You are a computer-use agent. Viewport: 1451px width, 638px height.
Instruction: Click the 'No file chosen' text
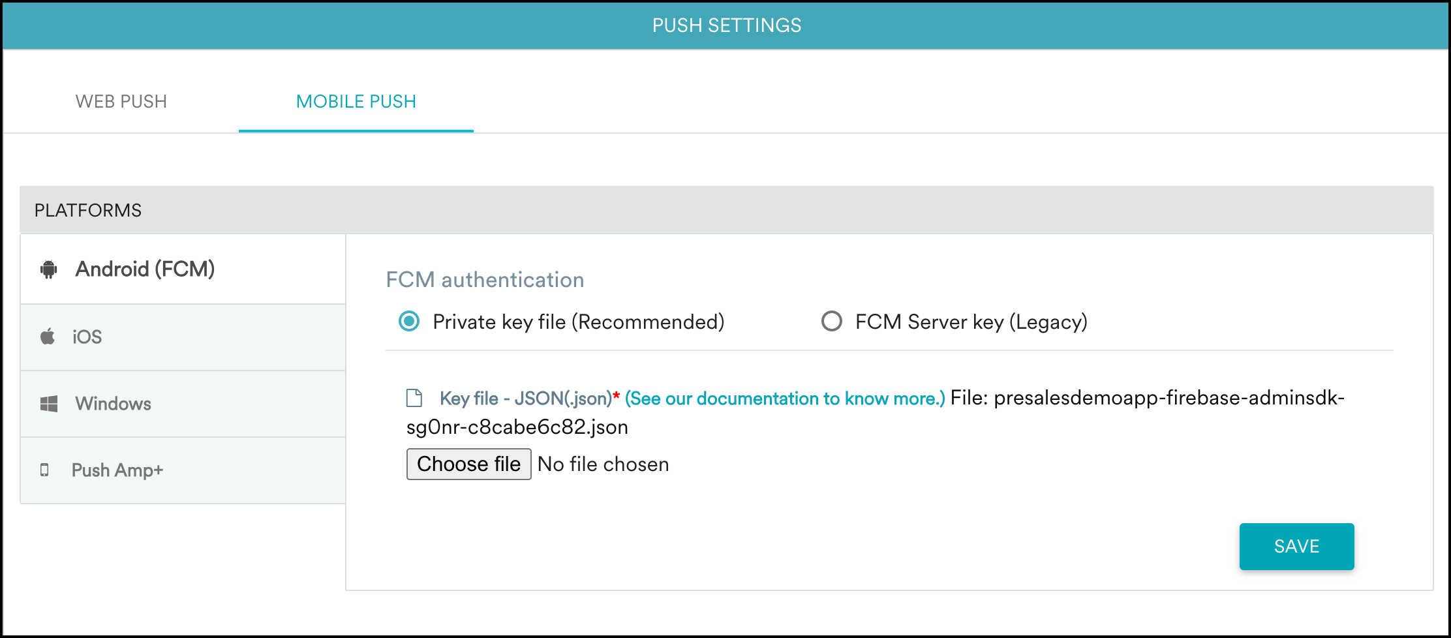tap(603, 464)
